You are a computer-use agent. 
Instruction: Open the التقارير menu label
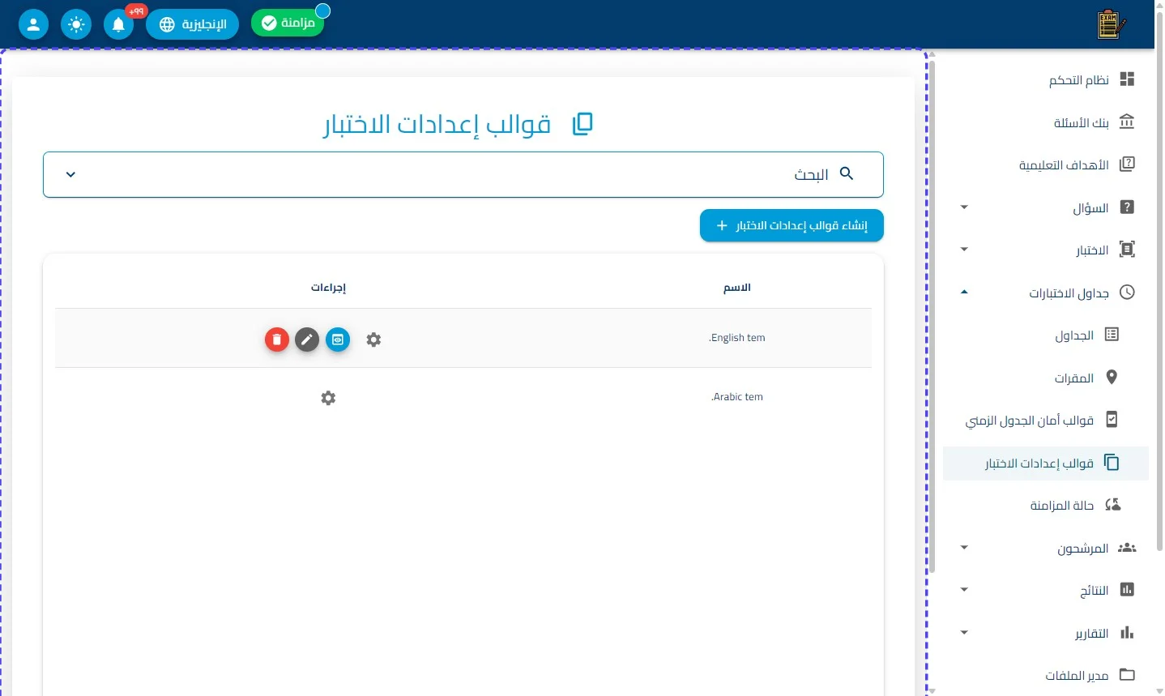[1091, 634]
